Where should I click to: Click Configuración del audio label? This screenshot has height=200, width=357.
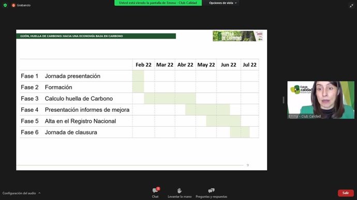[19, 193]
